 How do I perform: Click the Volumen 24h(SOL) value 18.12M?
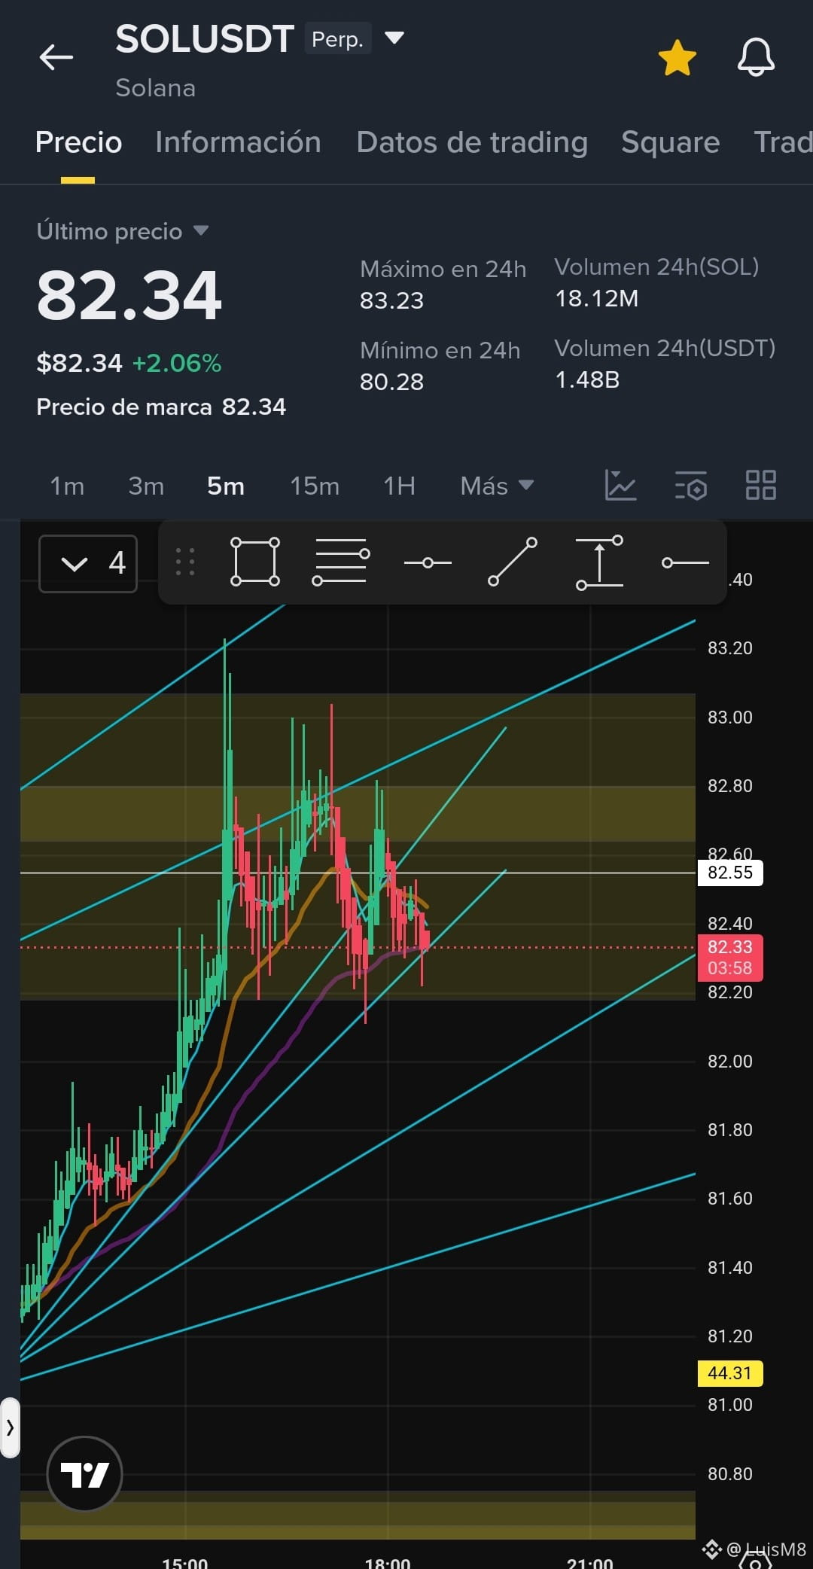pos(596,299)
